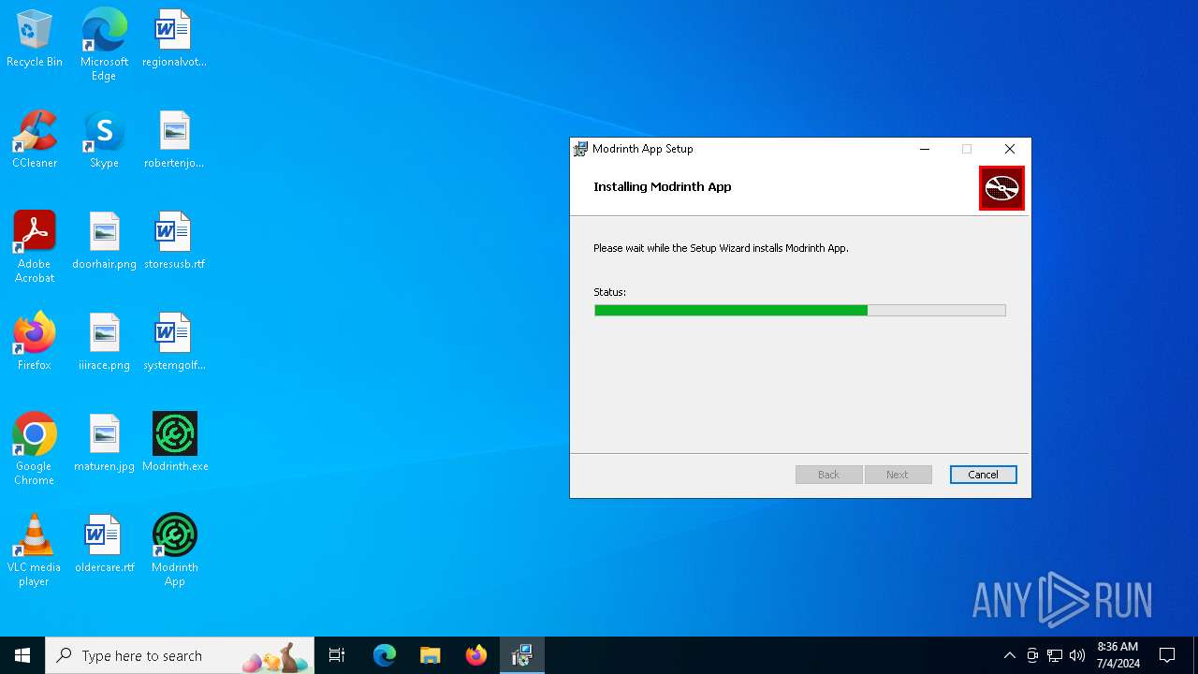The image size is (1198, 674).
Task: Select the regionalvot... Word document icon
Action: [x=174, y=39]
